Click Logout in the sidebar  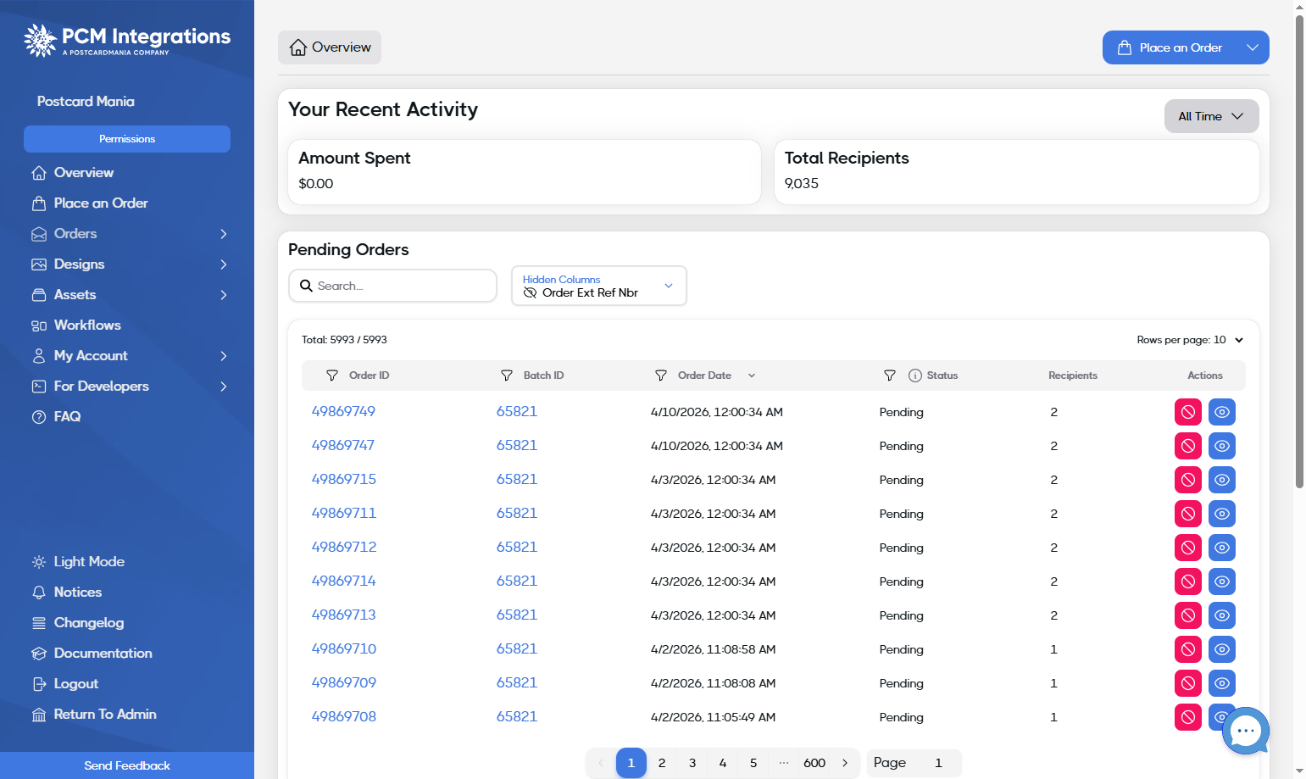tap(64, 684)
